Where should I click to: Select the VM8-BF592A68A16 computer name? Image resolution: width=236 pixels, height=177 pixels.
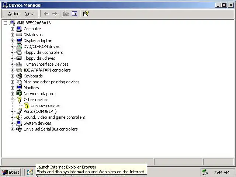point(34,23)
